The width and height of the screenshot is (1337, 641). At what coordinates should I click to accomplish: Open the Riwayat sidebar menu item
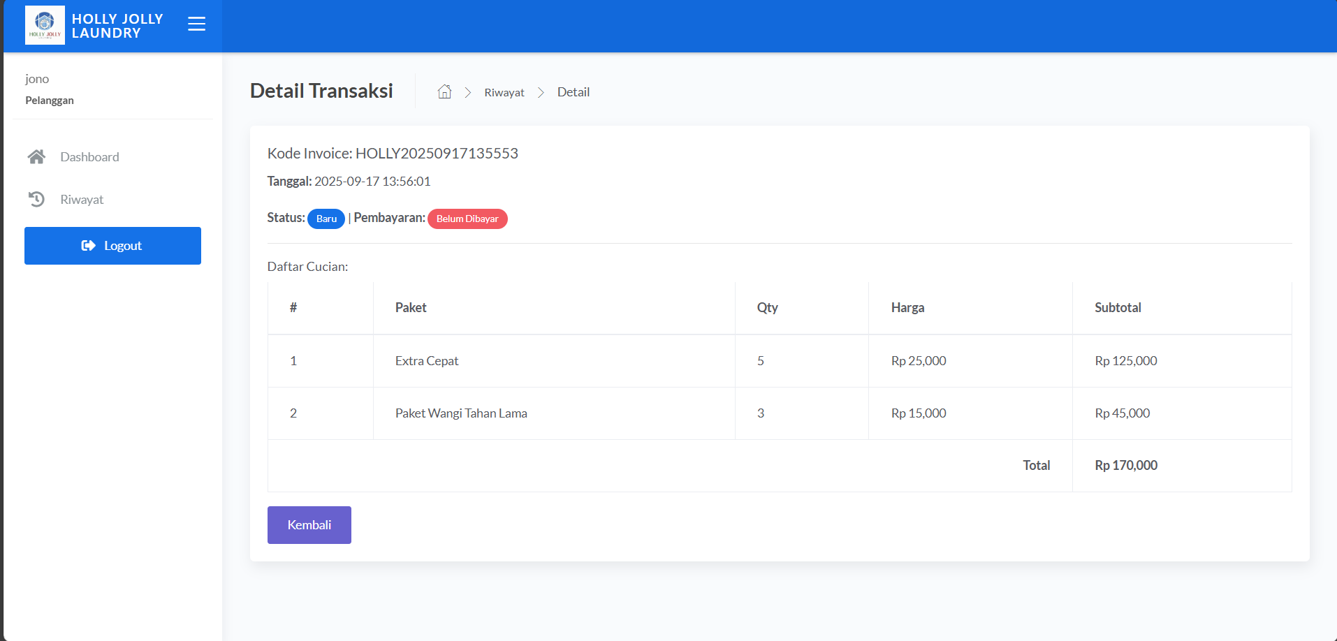tap(82, 200)
